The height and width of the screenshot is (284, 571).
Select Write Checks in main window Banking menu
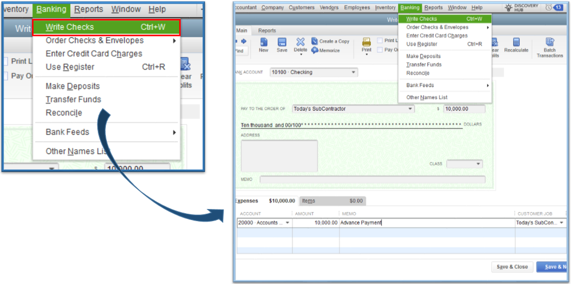(445, 18)
